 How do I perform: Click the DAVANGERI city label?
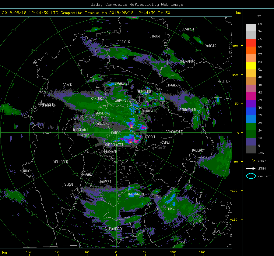click(136, 194)
